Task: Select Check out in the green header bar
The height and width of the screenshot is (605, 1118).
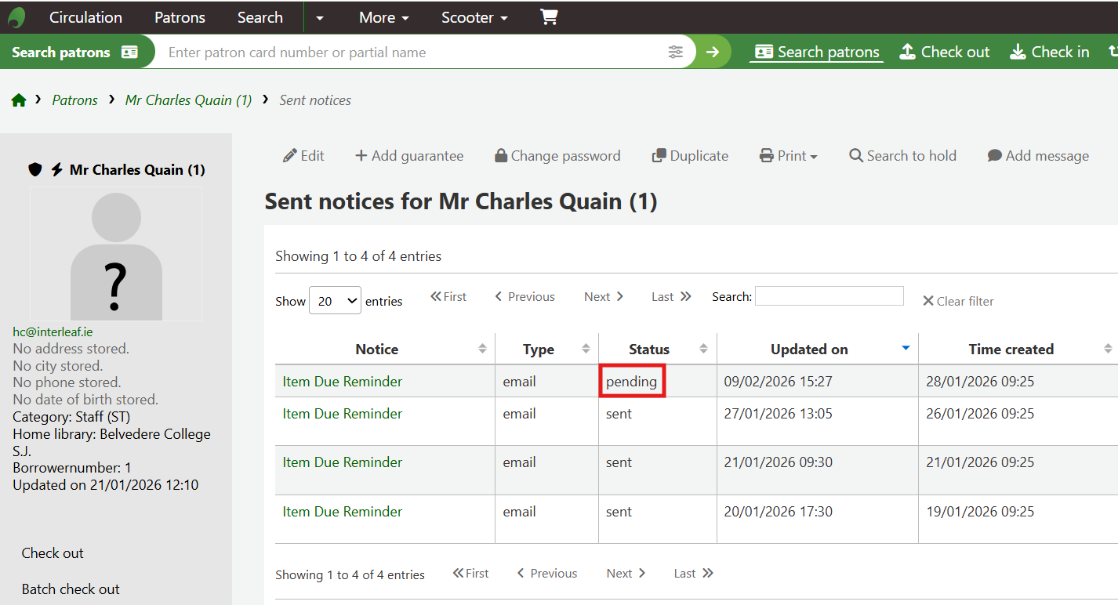Action: coord(944,52)
